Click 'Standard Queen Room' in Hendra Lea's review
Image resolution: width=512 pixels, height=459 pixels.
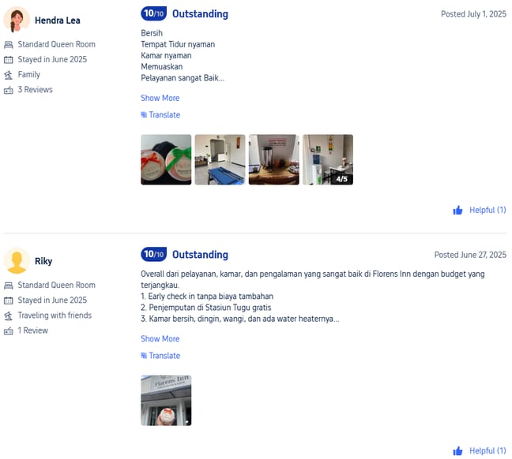pos(56,44)
